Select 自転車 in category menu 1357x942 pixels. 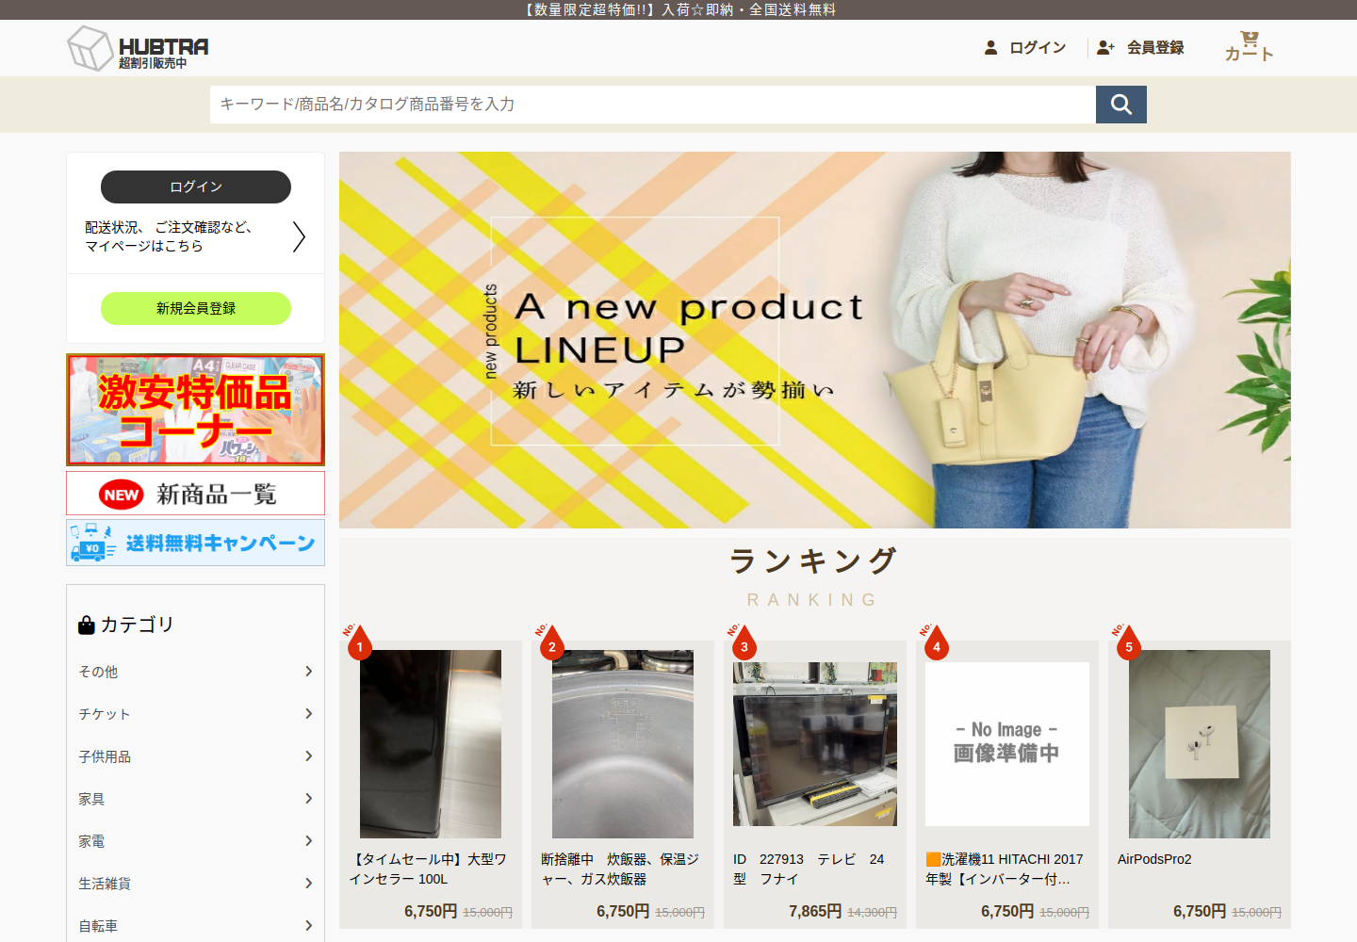point(98,926)
